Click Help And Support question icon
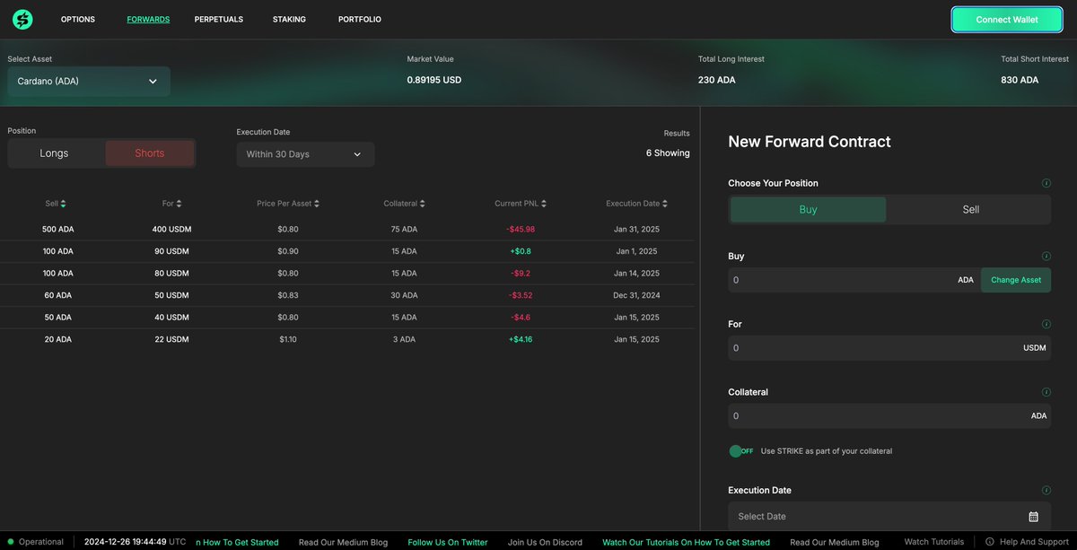 pos(990,542)
